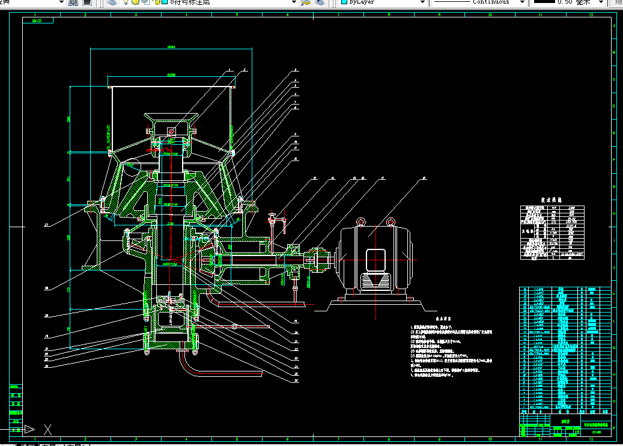The width and height of the screenshot is (623, 446).
Task: Open the Continuous linetype dropdown
Action: [522, 2]
